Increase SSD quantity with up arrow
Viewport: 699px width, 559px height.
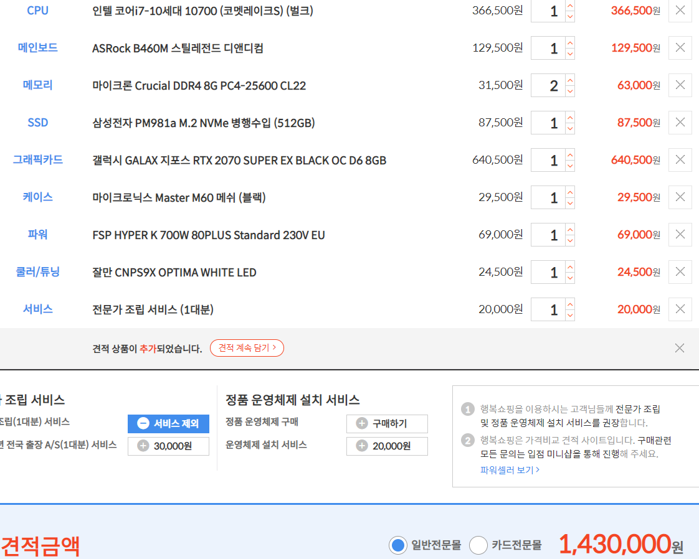pyautogui.click(x=569, y=117)
